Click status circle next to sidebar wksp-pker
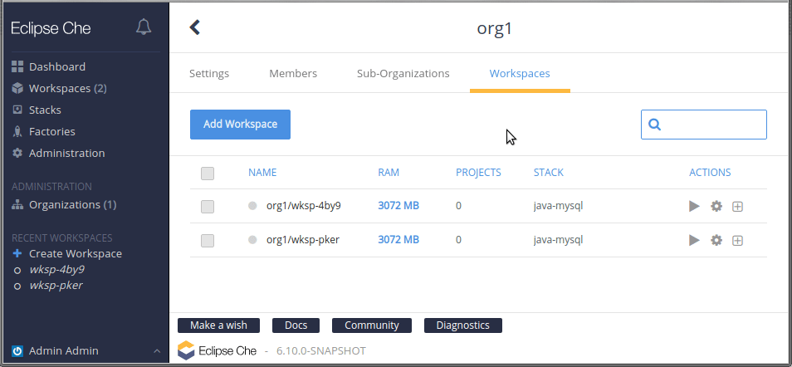 [x=17, y=286]
